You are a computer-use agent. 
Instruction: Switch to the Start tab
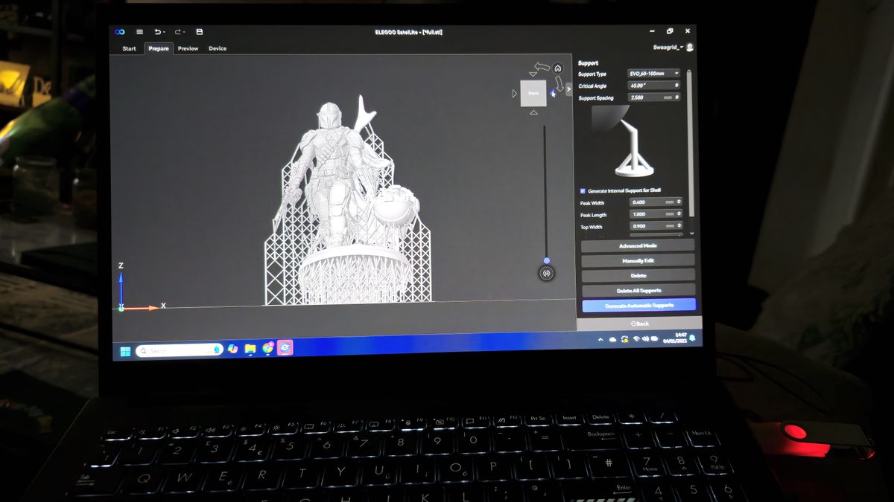point(130,49)
